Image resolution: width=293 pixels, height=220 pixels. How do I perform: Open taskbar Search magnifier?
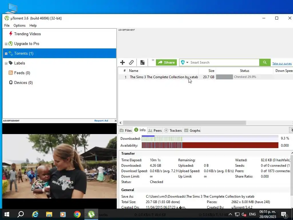pos(21,214)
